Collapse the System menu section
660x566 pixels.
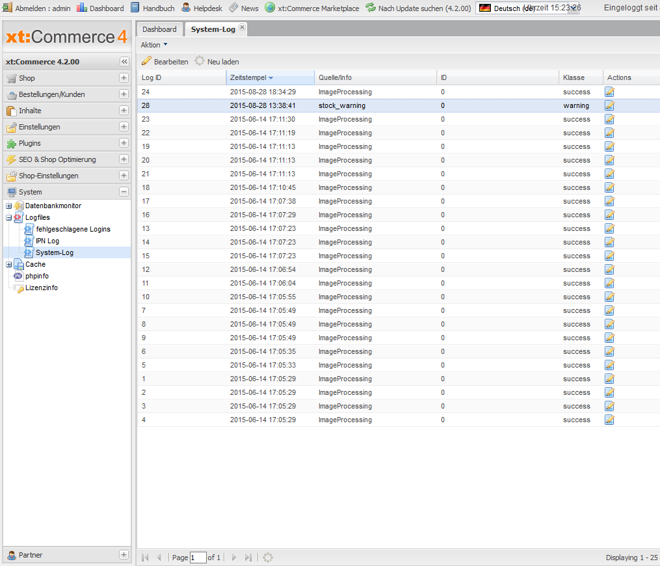[x=124, y=192]
